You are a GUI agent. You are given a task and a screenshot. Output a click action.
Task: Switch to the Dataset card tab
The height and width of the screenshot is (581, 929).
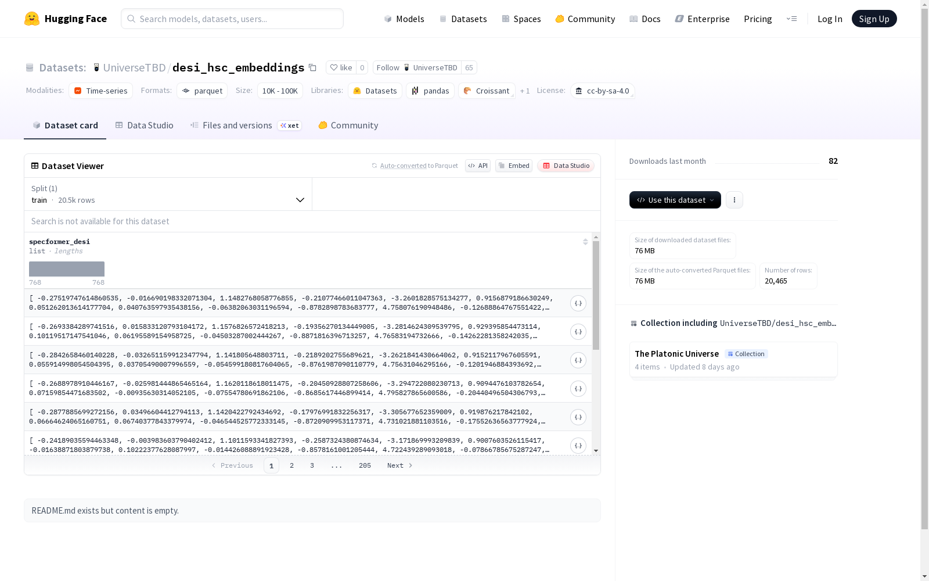click(x=65, y=125)
